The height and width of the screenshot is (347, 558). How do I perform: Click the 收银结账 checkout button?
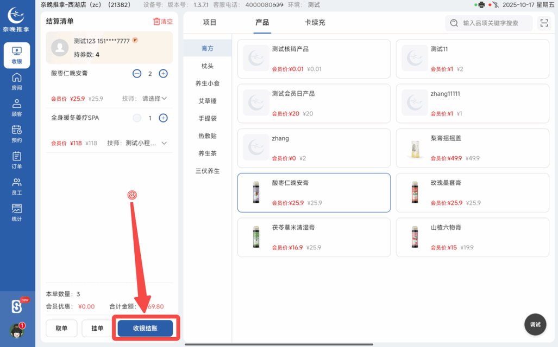point(145,328)
